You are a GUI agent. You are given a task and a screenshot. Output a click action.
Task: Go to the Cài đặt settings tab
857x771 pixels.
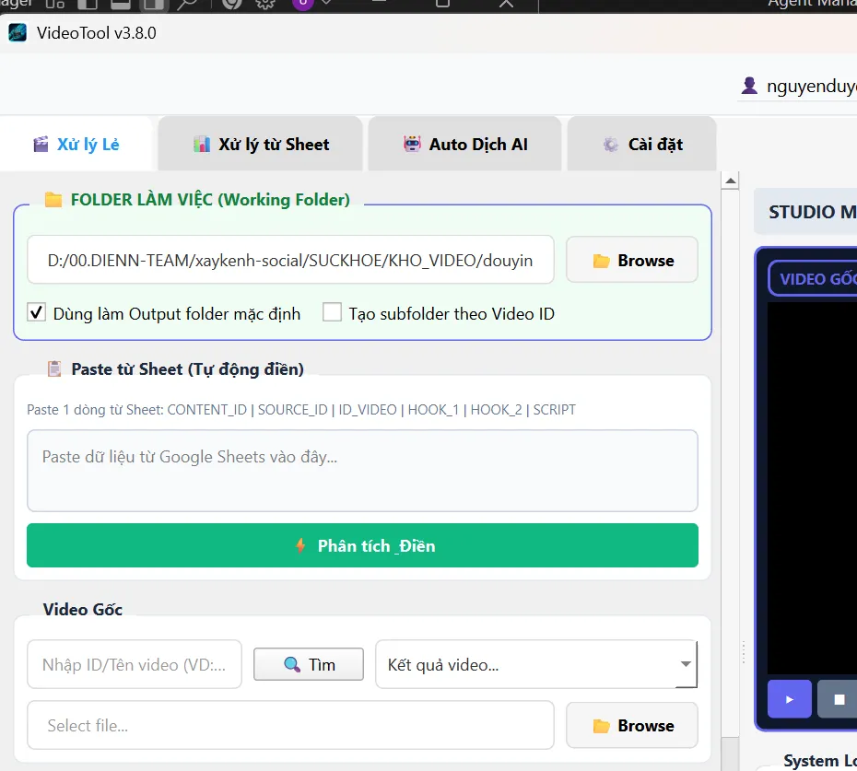pyautogui.click(x=641, y=145)
